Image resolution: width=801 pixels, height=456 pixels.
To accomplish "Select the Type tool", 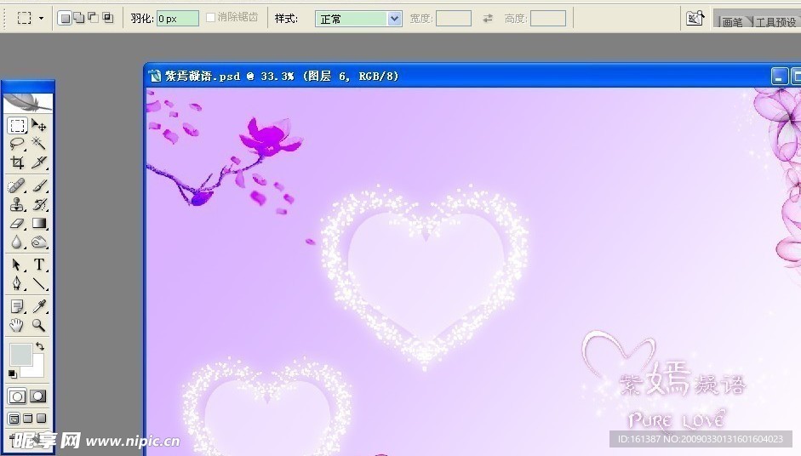I will point(39,265).
